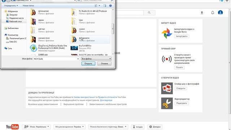
Task: Click the YouTube upload arrow icon
Action: pos(202,13)
